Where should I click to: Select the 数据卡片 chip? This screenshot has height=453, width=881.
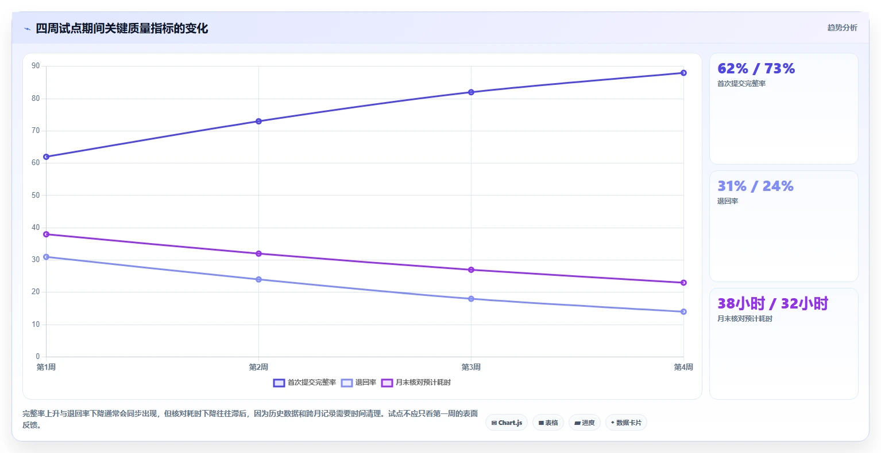tap(626, 423)
